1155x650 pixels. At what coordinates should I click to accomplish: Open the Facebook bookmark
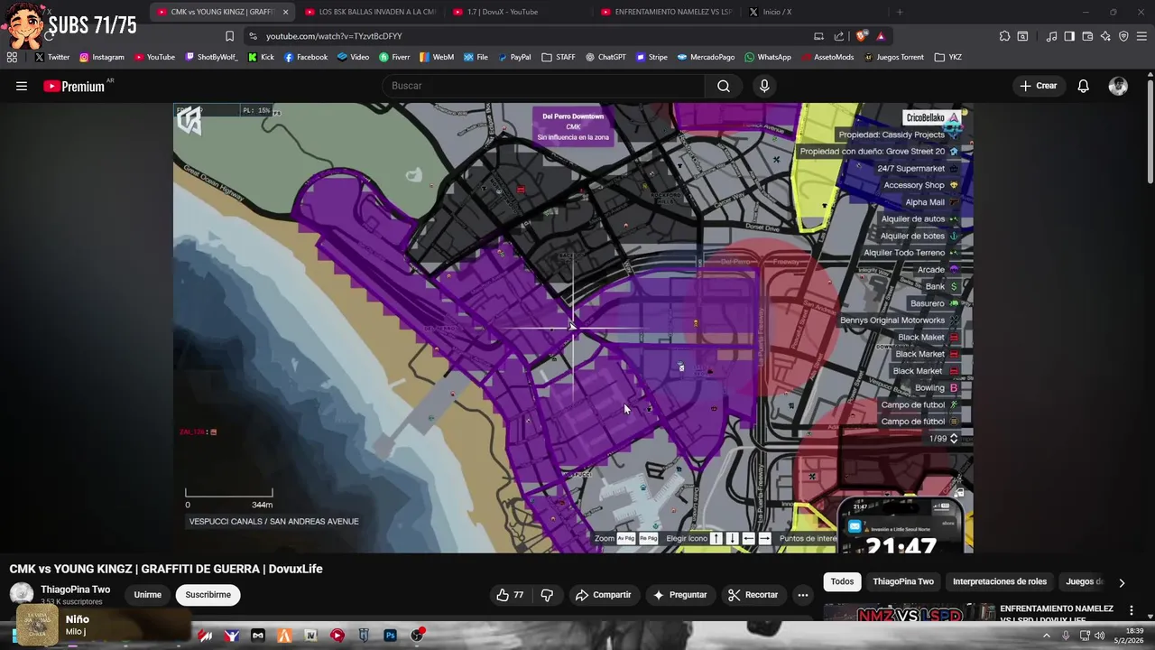coord(305,57)
